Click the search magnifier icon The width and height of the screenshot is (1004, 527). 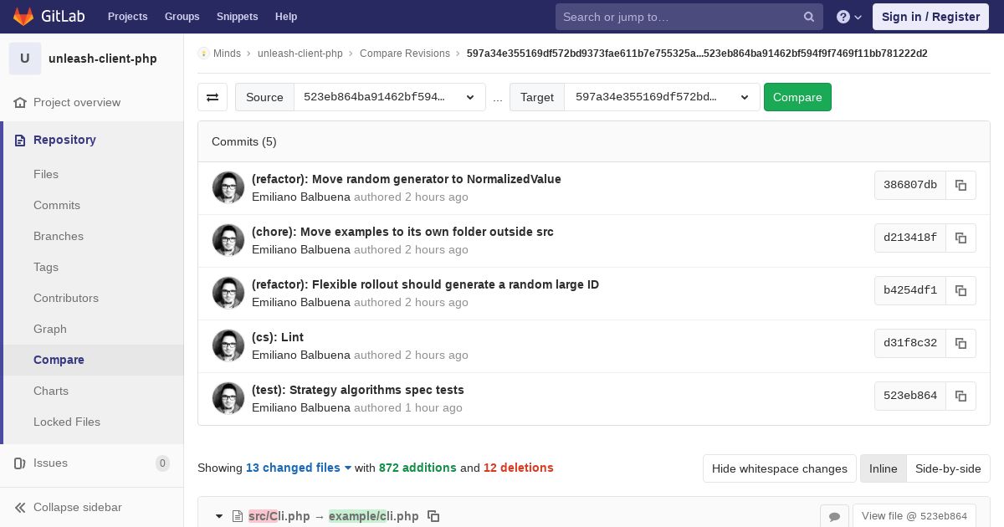809,17
